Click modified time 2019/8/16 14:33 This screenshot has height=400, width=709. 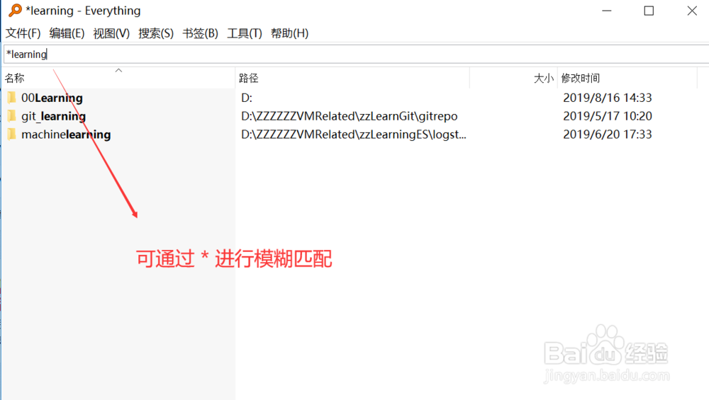(x=608, y=98)
